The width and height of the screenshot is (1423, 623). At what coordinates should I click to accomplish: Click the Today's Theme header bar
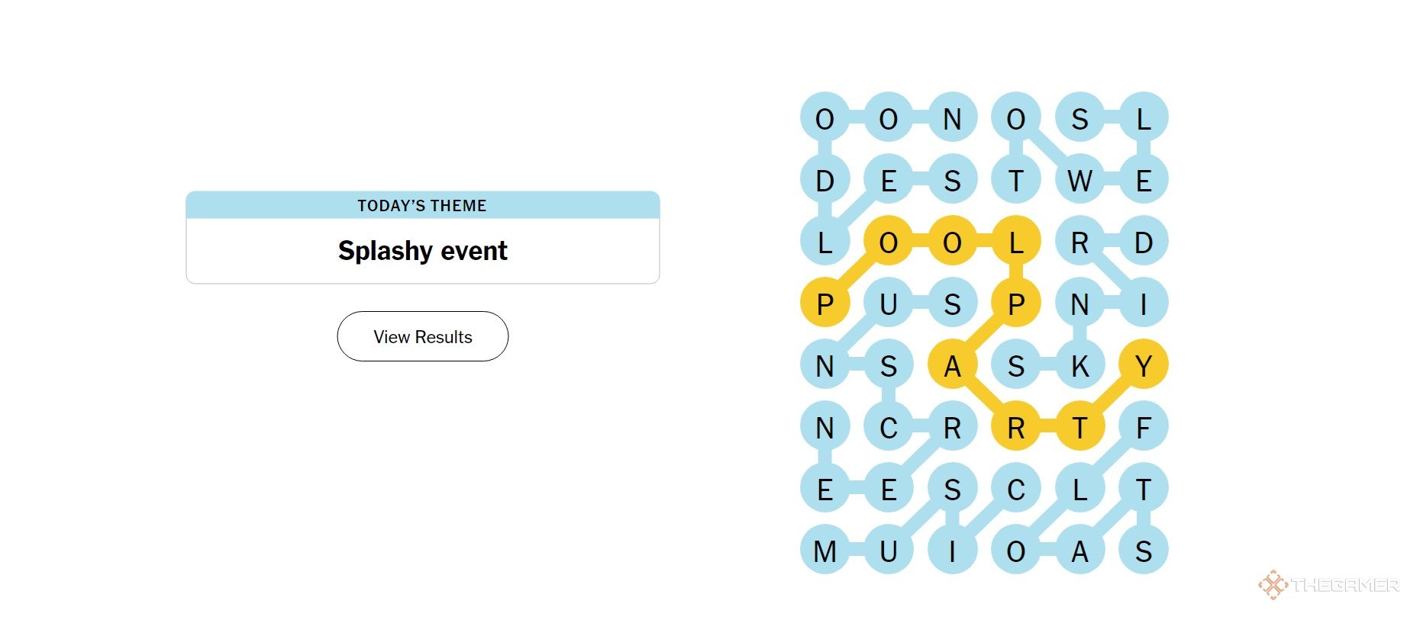pyautogui.click(x=422, y=205)
